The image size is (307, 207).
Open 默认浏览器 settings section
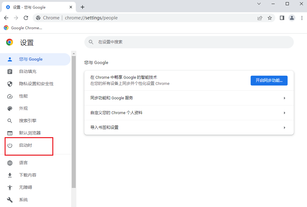coord(35,133)
